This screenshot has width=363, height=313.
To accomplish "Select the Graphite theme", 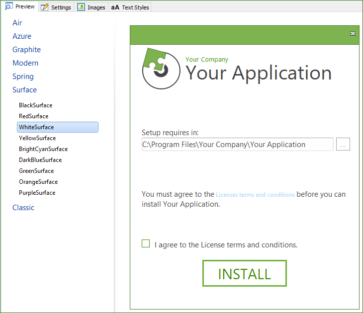I will 27,50.
